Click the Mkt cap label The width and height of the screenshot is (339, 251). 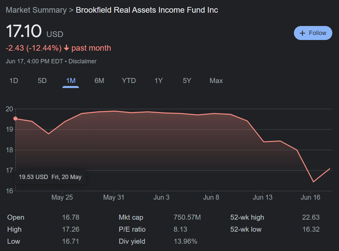click(131, 217)
